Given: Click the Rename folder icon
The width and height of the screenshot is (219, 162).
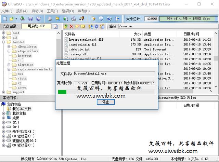Looking at the screenshot, I should 83,26.
